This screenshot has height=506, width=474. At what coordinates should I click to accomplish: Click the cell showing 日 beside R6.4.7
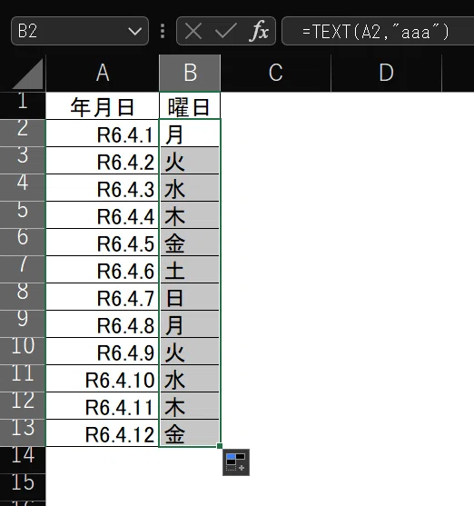point(190,296)
